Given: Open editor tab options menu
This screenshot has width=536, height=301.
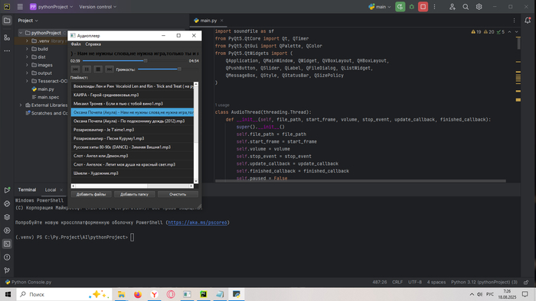Looking at the screenshot, I should [514, 21].
